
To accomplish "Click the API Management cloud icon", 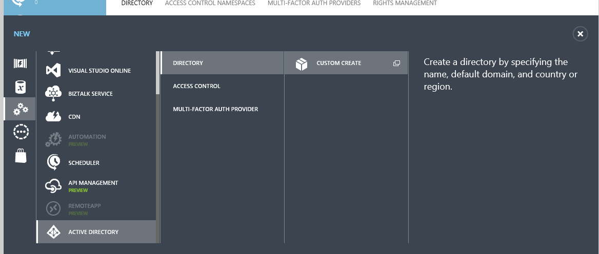I will (53, 186).
